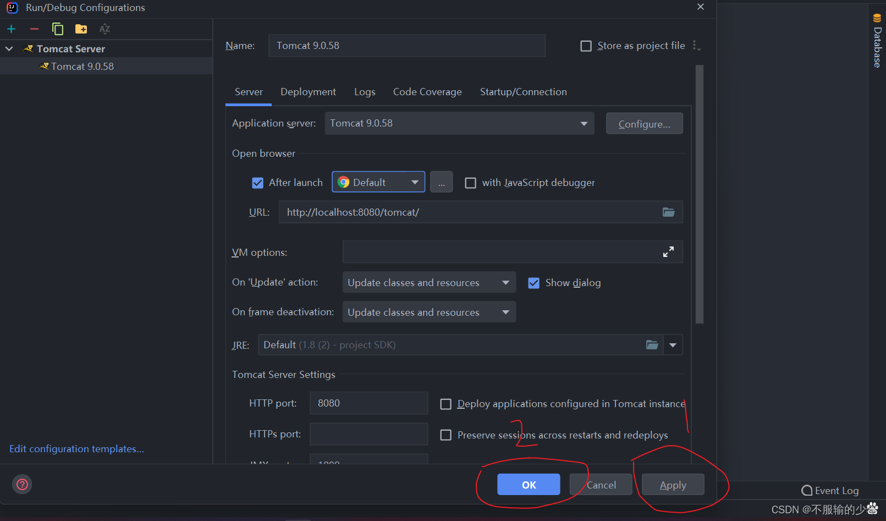
Task: Enable Preserve sessions across restarts checkbox
Action: 446,435
